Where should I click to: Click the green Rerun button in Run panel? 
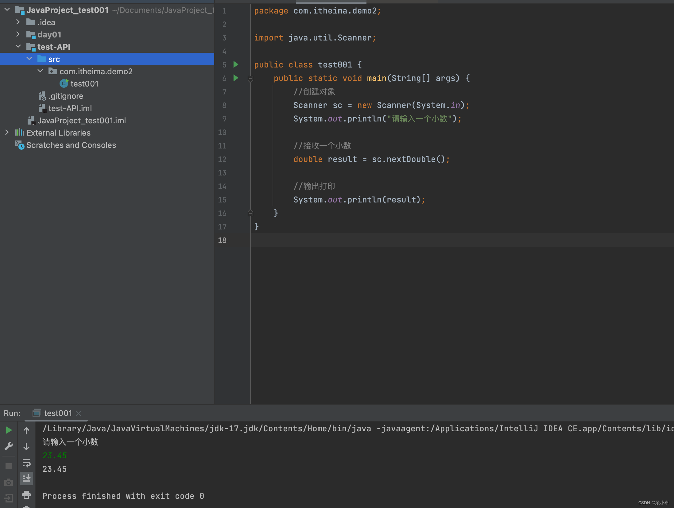point(9,430)
